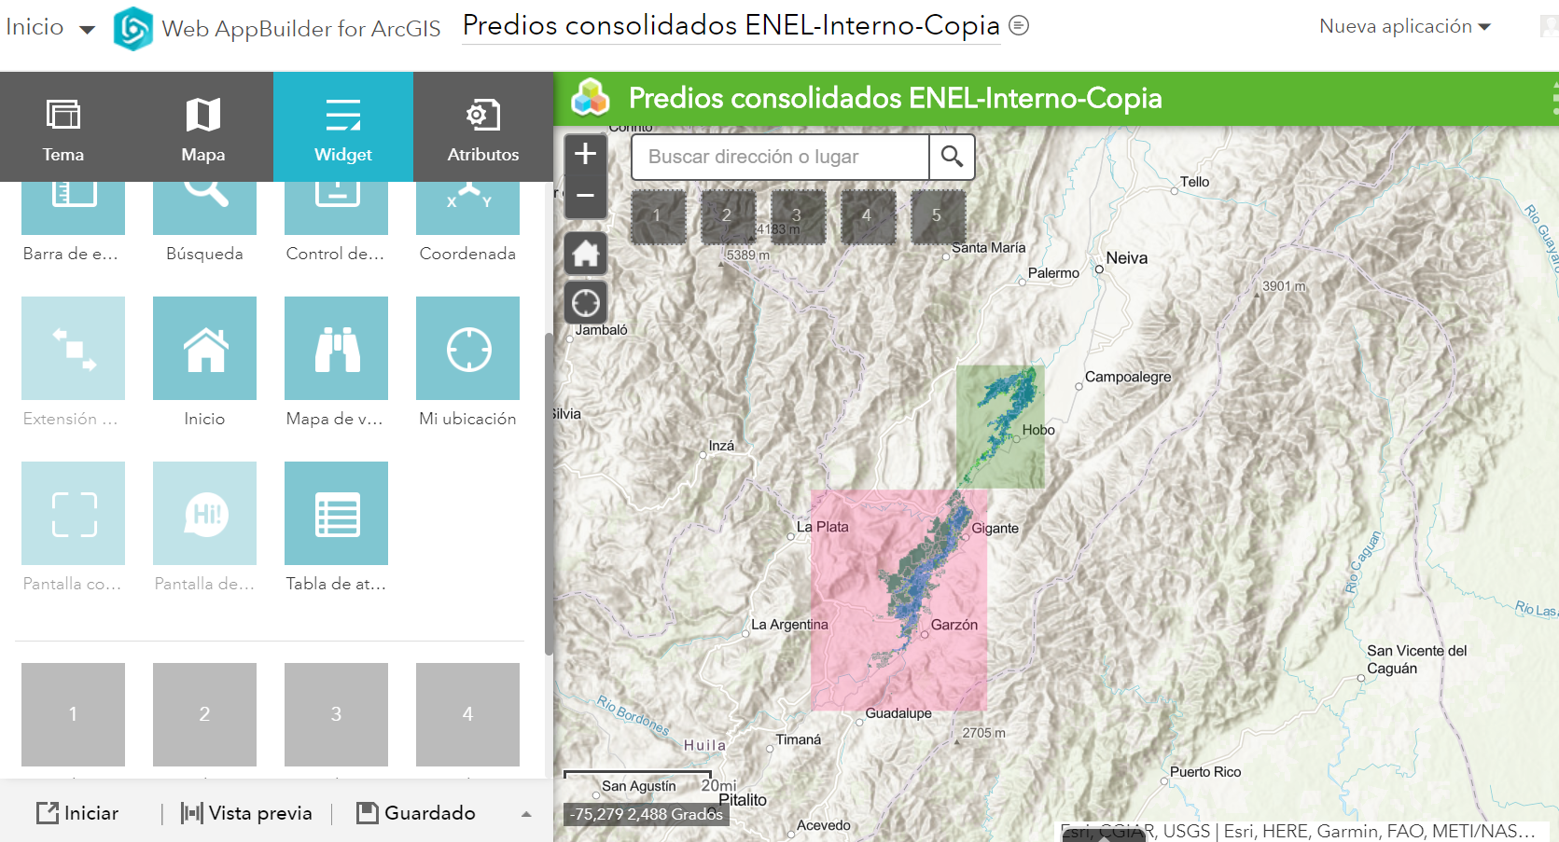Configure the Tabla de atributos widget

coord(336,513)
